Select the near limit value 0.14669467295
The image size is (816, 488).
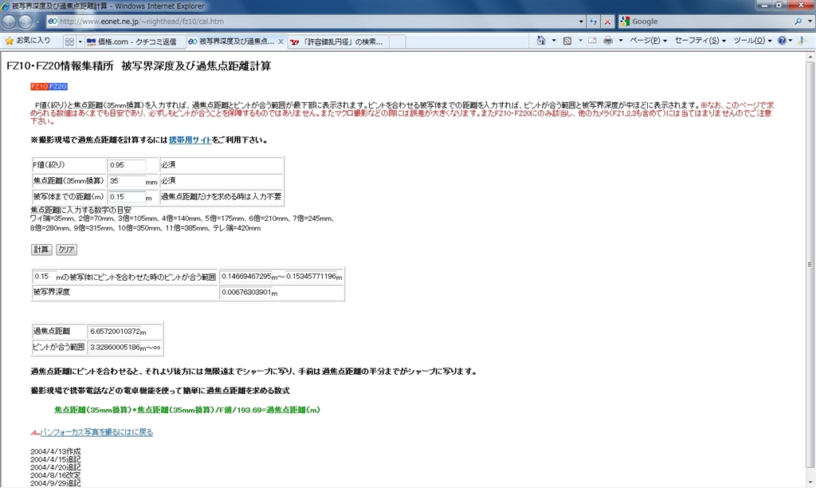coord(246,276)
